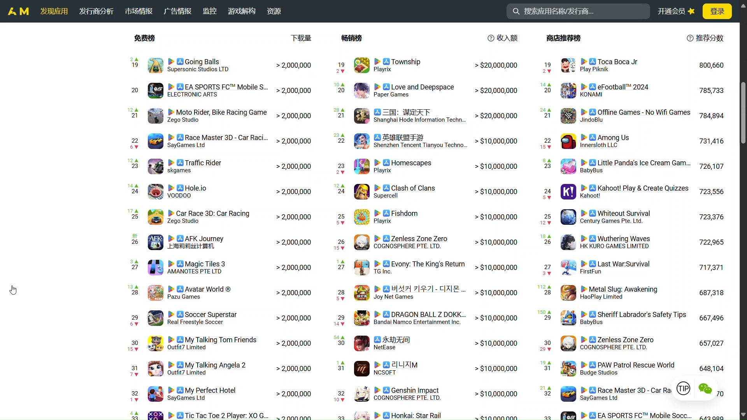This screenshot has height=420, width=747.
Task: Open the NCSOFT publisher link
Action: point(384,373)
